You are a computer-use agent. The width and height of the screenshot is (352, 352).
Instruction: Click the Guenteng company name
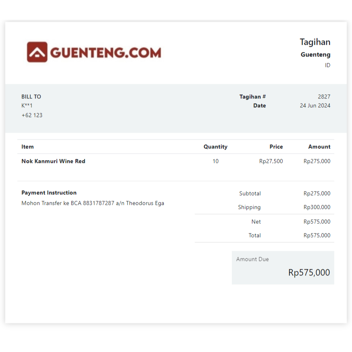[x=315, y=54]
